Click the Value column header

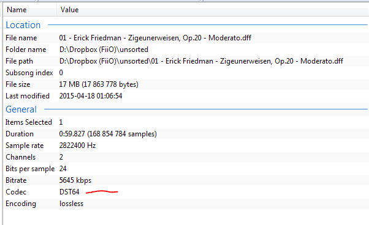point(69,10)
